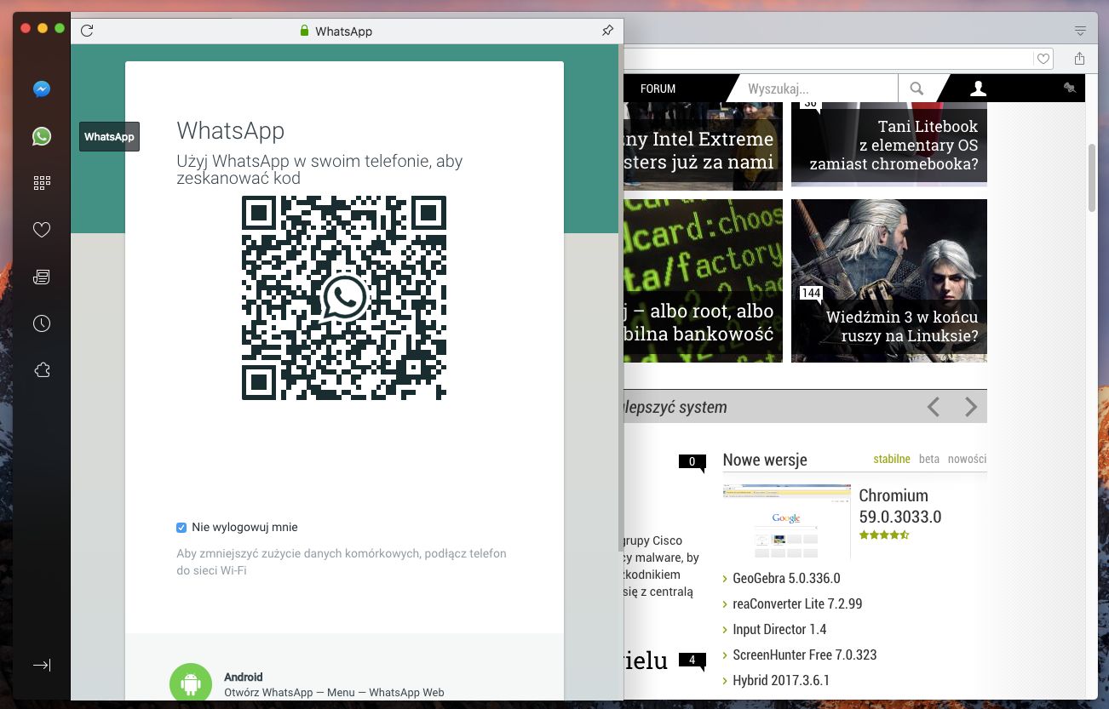
Task: Open the FORUM menu item
Action: pos(658,89)
